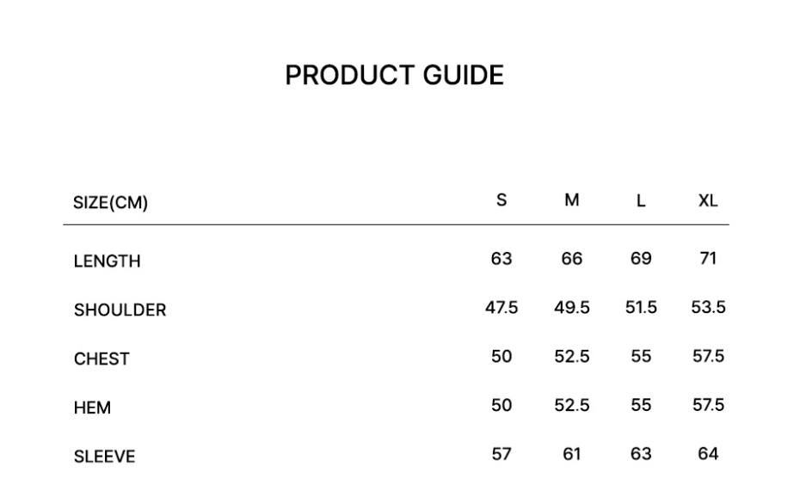Click the HEM row label
This screenshot has width=800, height=497.
click(x=92, y=408)
